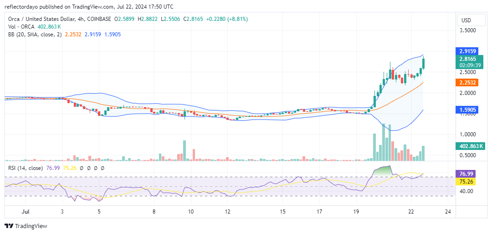Click the 0.5000 price axis tick
Image resolution: width=492 pixels, height=234 pixels.
[x=467, y=155]
